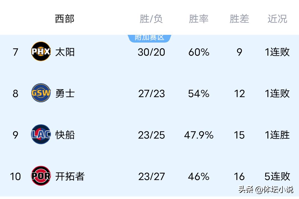Viewport: 299px width, 199px height.
Task: Click the Trail Blazers 5连败 streak status
Action: coord(277,176)
